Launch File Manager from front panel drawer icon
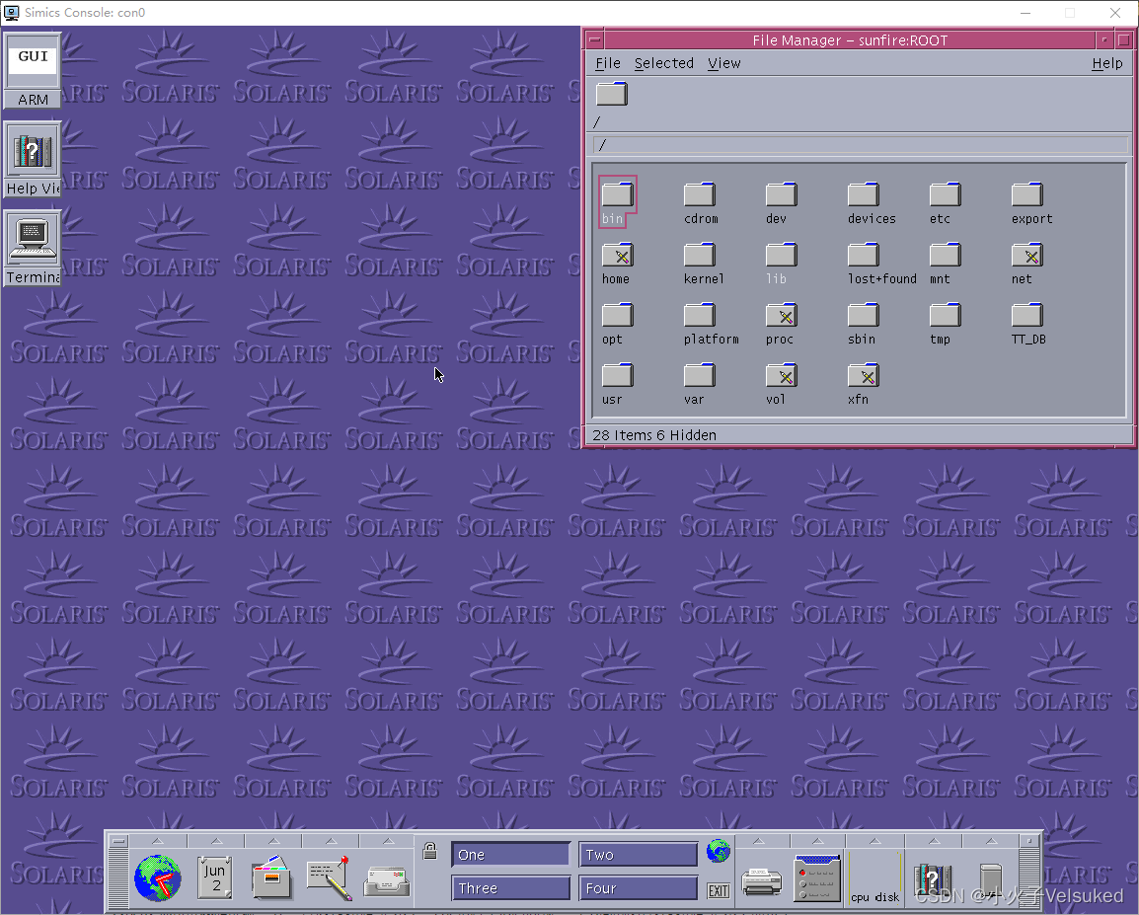 [271, 877]
